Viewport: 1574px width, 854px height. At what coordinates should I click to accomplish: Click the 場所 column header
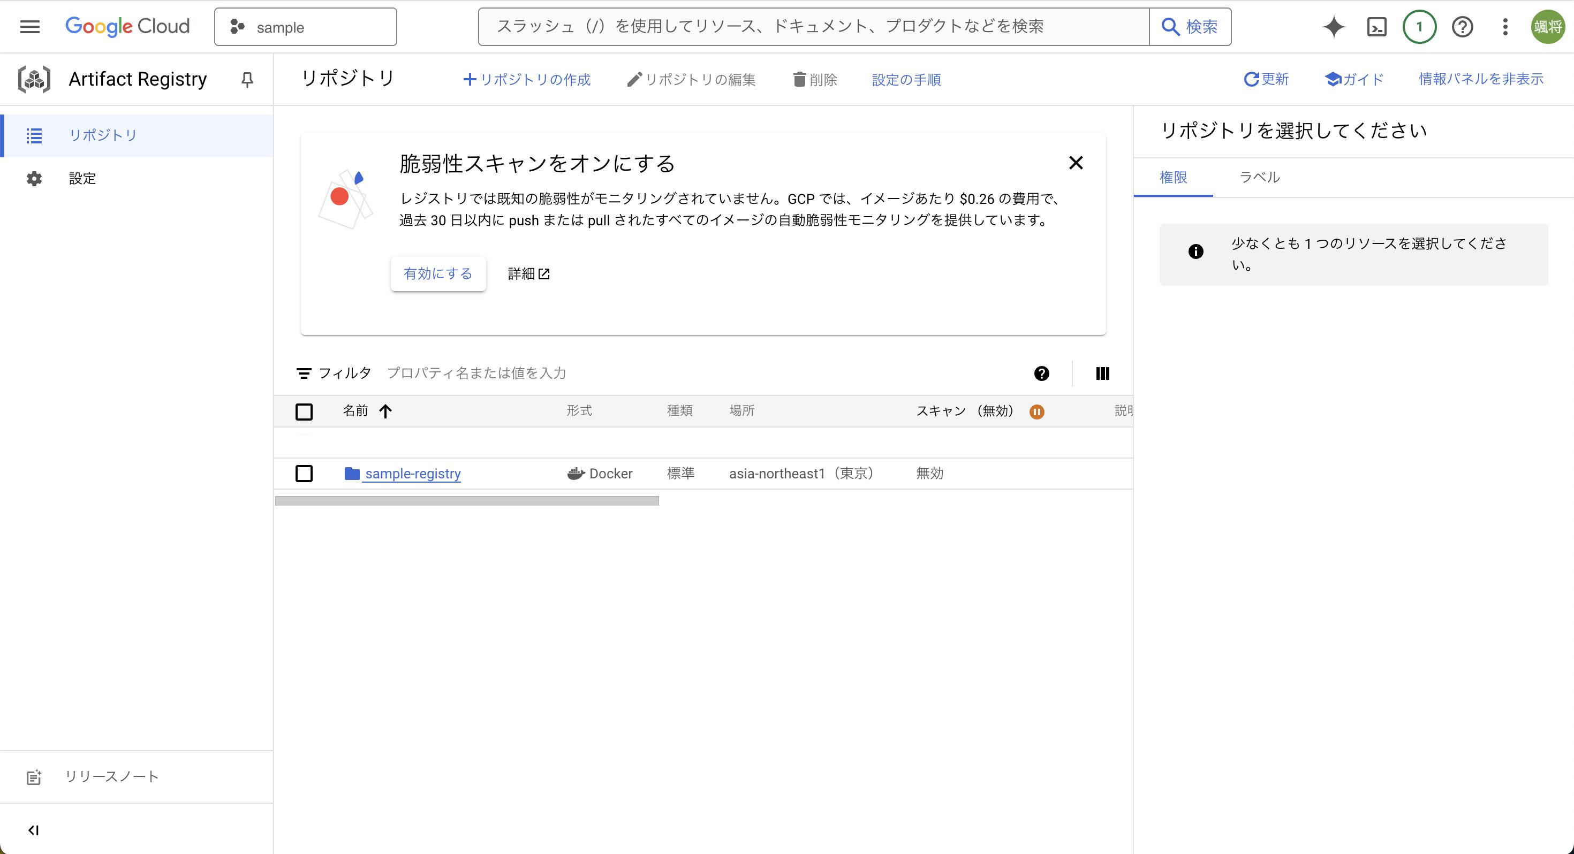742,410
